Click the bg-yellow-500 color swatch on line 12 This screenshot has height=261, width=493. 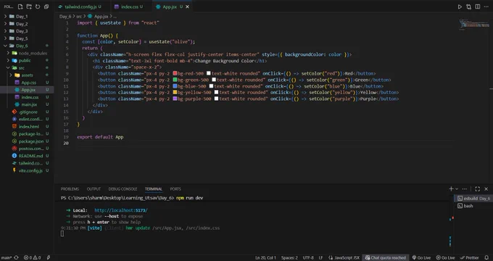tap(175, 92)
